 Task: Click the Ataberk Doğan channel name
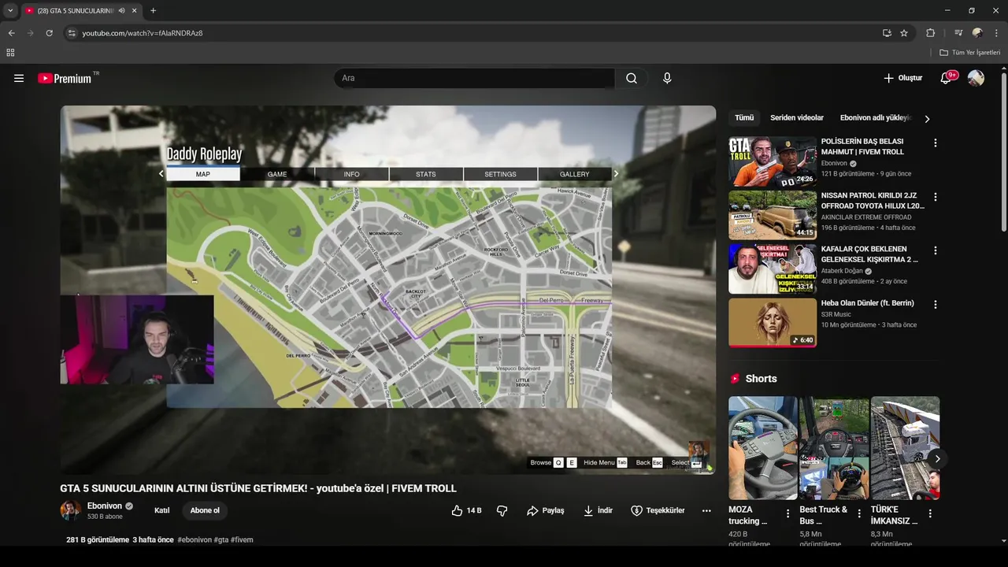(x=842, y=271)
